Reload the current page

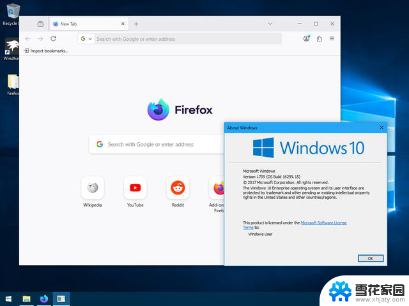pyautogui.click(x=53, y=39)
